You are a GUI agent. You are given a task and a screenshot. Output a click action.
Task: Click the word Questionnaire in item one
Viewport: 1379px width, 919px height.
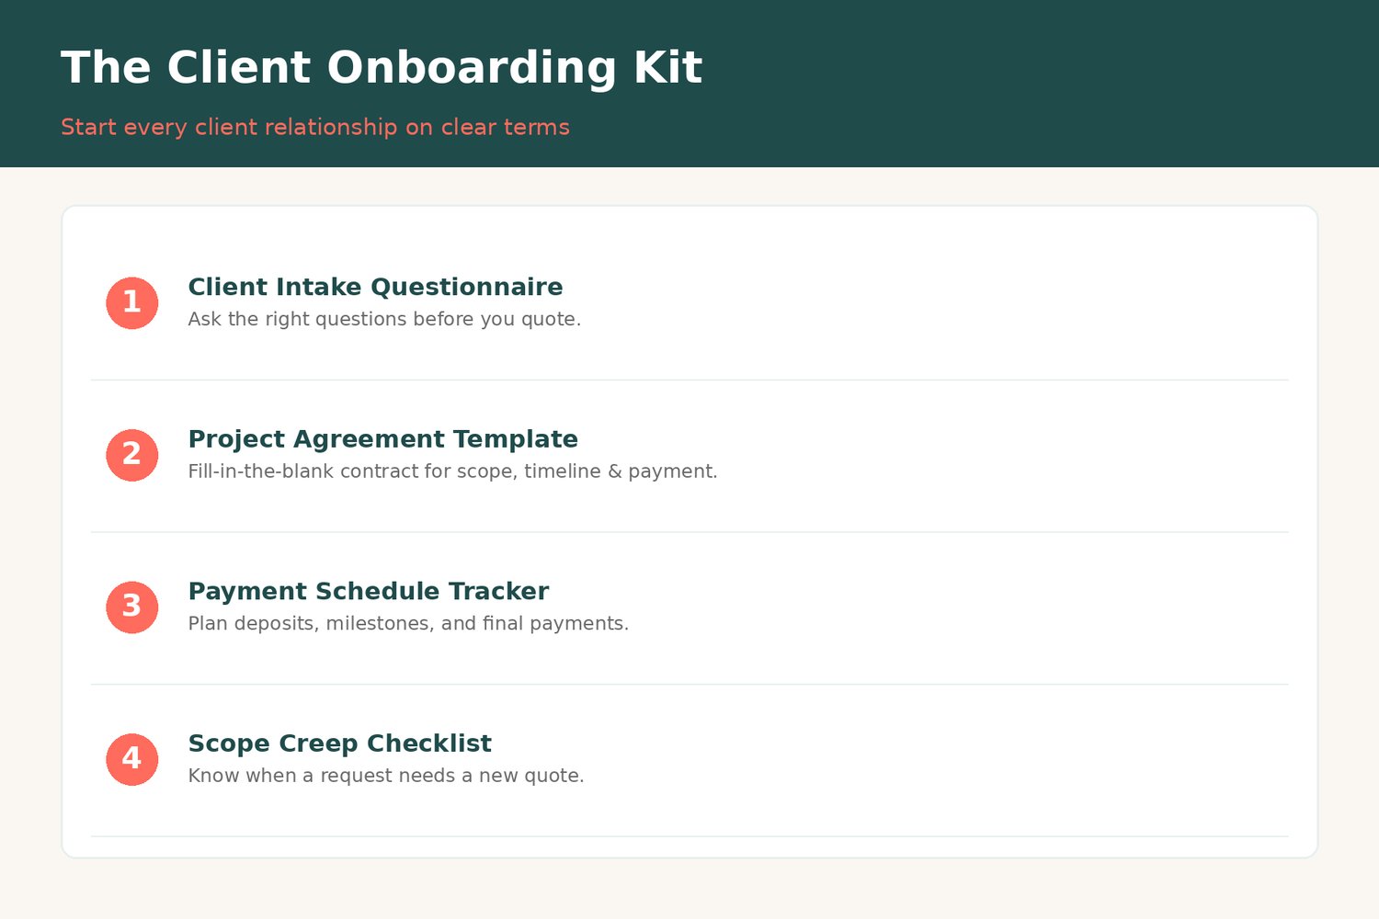(x=467, y=287)
